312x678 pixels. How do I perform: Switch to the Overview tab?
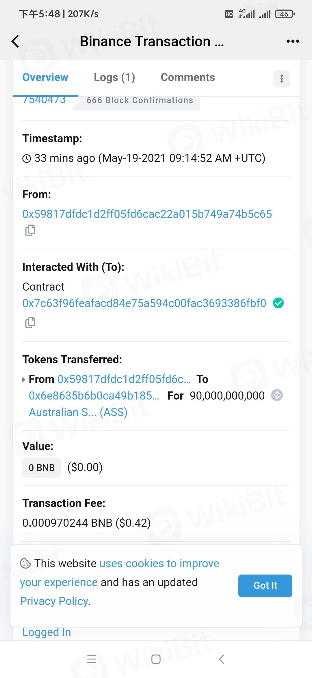click(x=45, y=78)
